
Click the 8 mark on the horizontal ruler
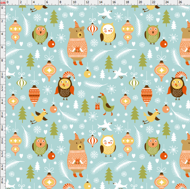tap(60, 2)
